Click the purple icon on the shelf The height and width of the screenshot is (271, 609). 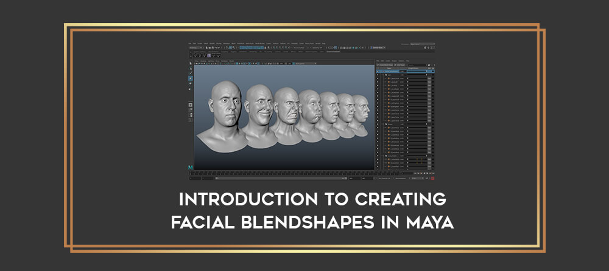[x=209, y=55]
